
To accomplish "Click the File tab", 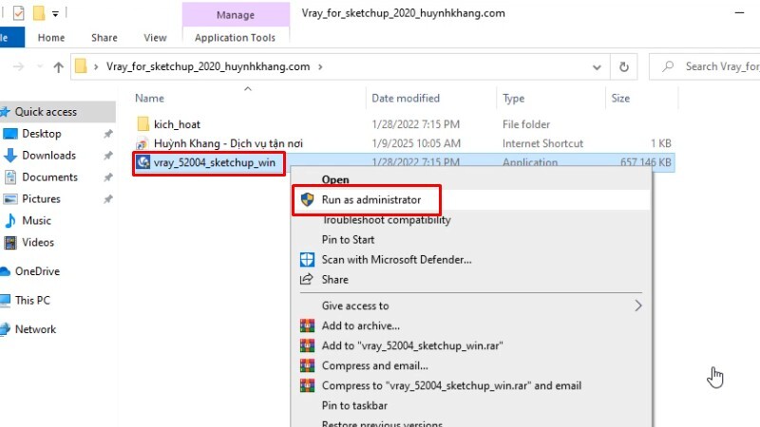I will tap(10, 38).
